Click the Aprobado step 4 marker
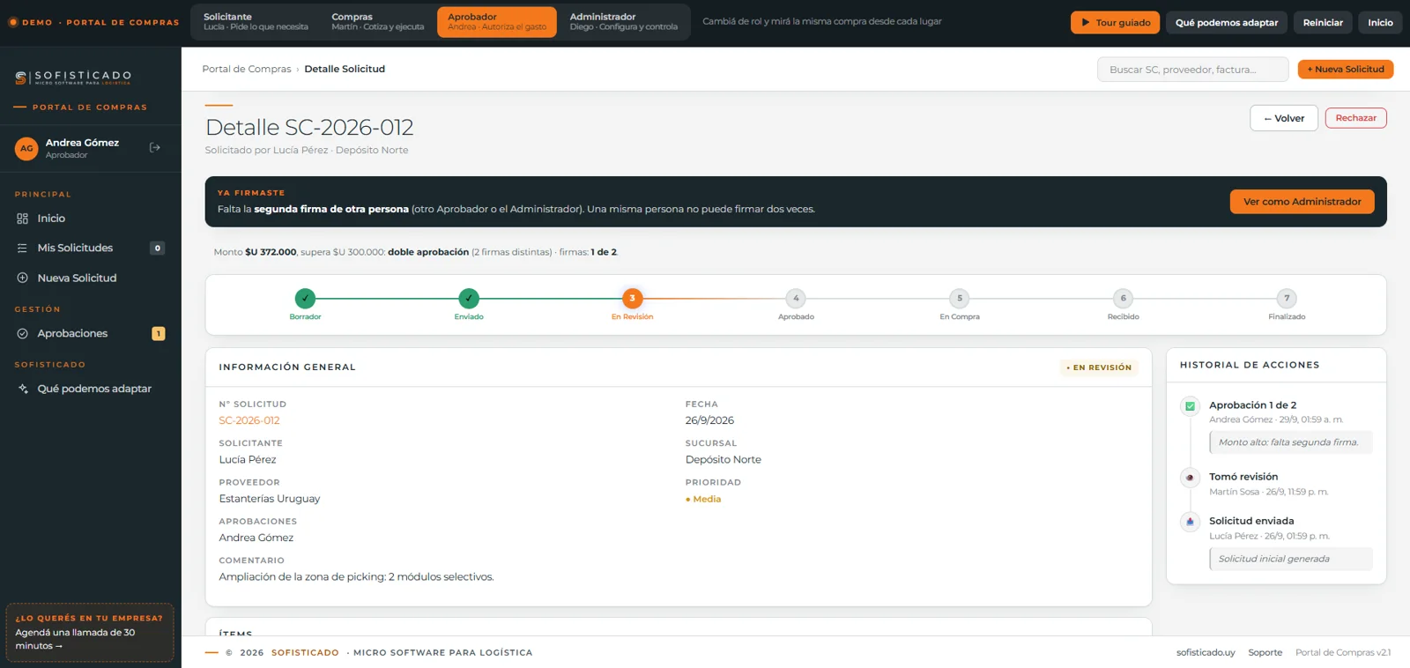This screenshot has height=668, width=1410. pyautogui.click(x=796, y=299)
